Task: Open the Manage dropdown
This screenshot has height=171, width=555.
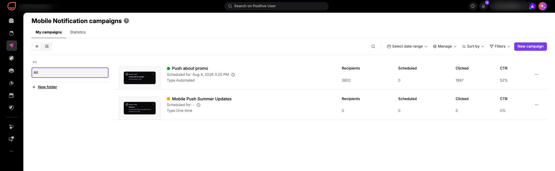Action: click(445, 46)
